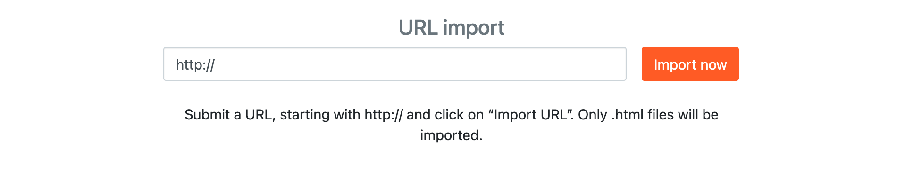
Task: Click the URL import heading
Action: click(452, 28)
